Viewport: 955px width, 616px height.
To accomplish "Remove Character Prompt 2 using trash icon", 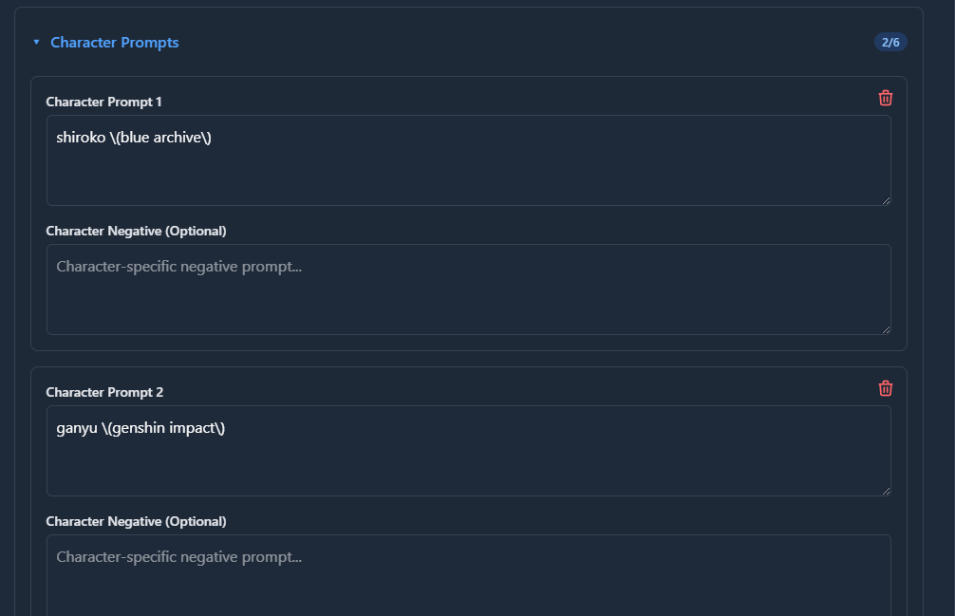I will pos(886,388).
